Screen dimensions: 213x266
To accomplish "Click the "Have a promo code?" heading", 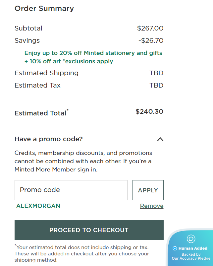I will pyautogui.click(x=49, y=139).
